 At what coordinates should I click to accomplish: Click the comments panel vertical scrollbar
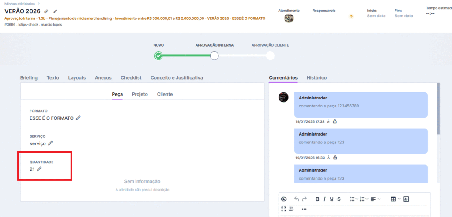click(438, 110)
